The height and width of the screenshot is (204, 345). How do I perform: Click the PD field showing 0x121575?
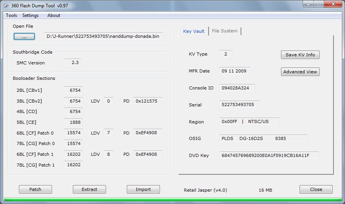148,101
